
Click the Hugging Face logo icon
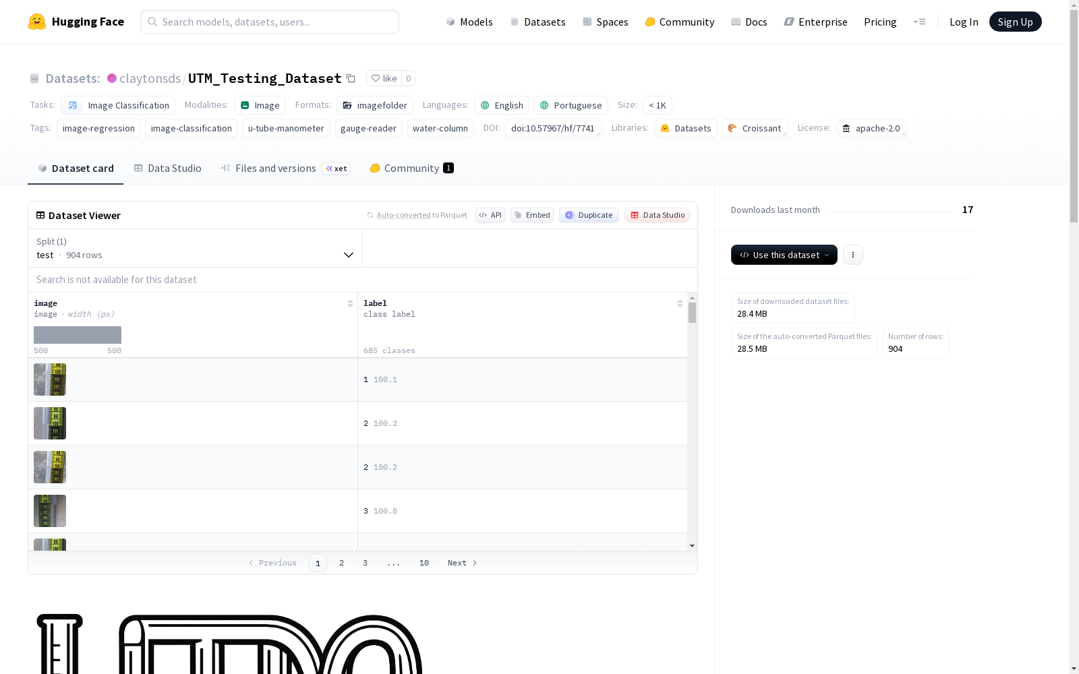click(37, 22)
